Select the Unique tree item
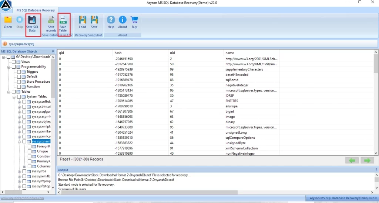The image size is (379, 203). (x=42, y=151)
